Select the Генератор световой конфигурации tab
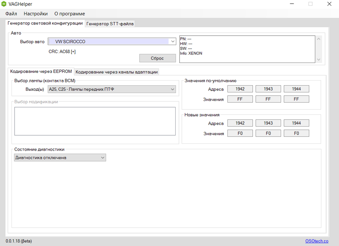Screen dimensions: 339x246 45,23
